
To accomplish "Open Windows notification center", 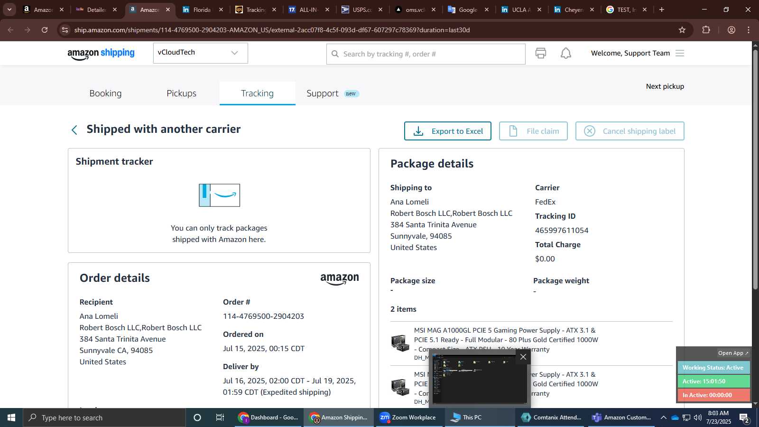I will point(744,418).
